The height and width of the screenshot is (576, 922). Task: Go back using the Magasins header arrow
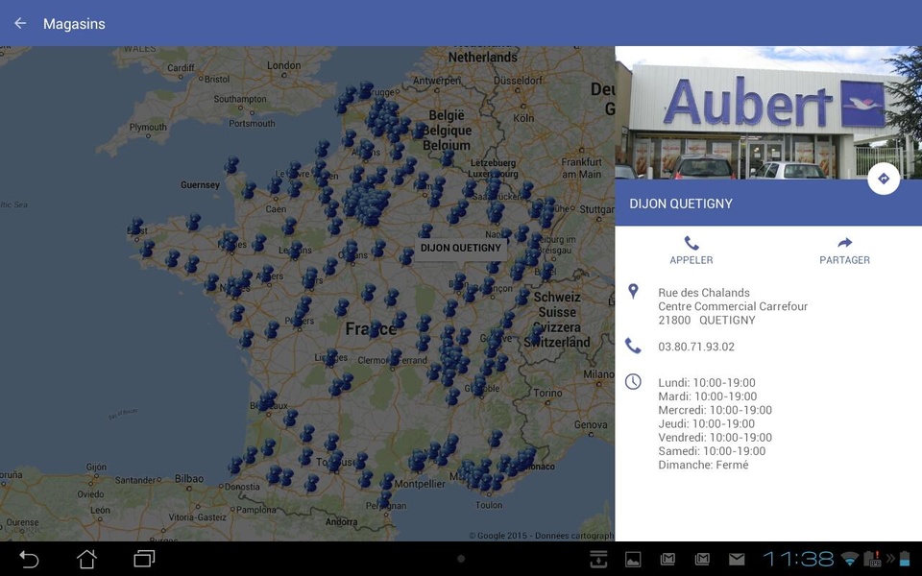pyautogui.click(x=20, y=23)
